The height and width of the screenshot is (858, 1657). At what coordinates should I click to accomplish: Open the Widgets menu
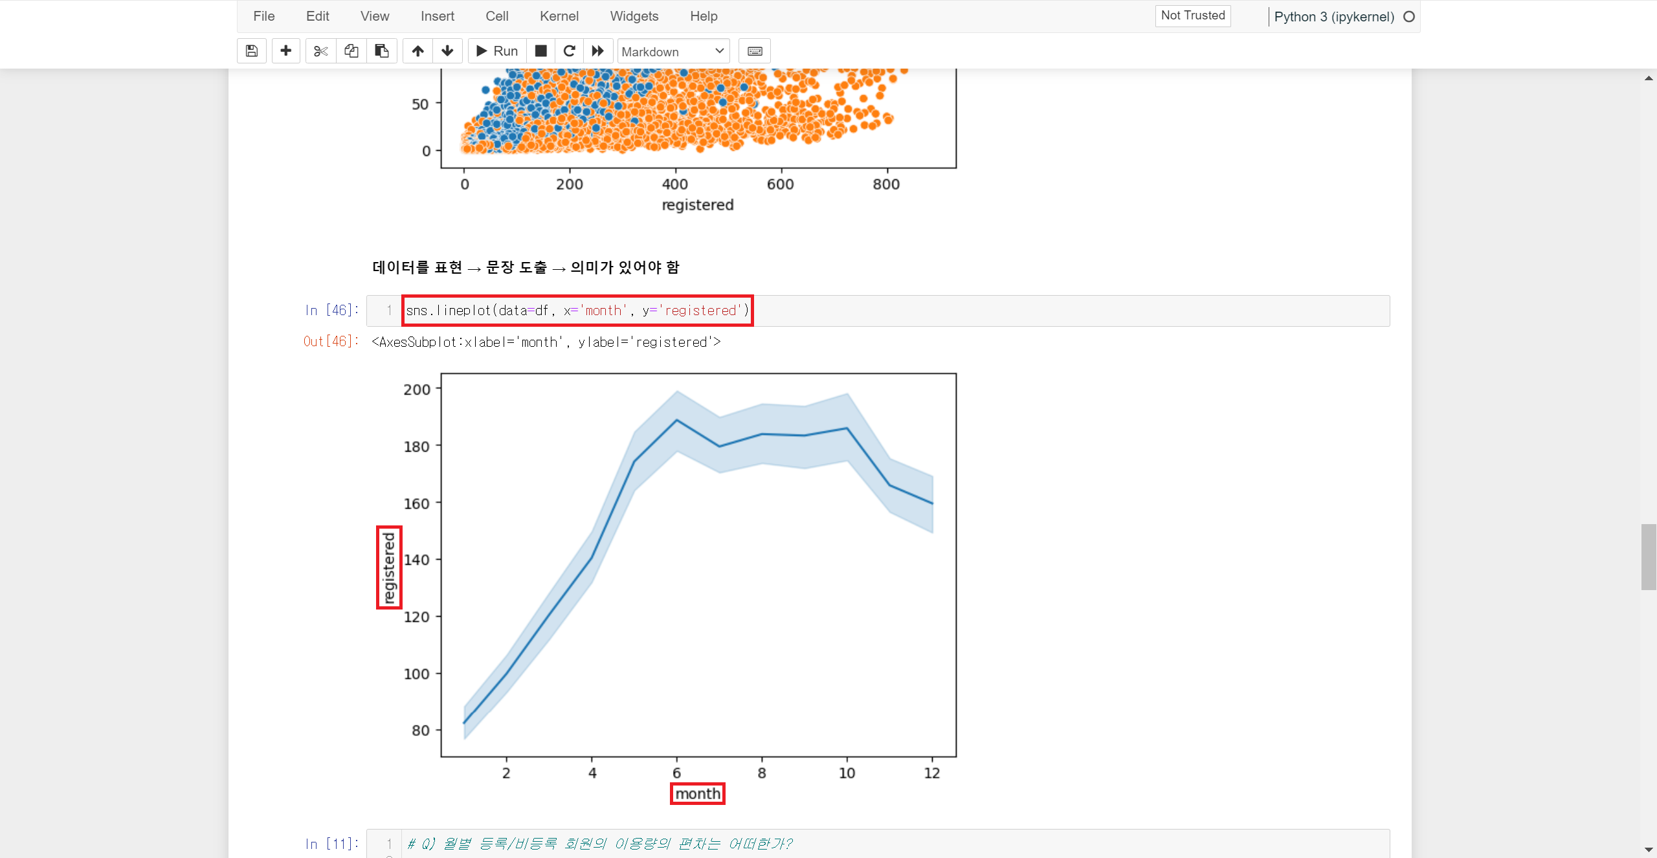pos(634,16)
